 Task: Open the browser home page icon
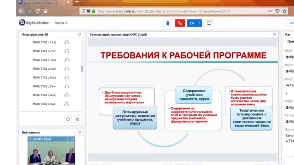[45, 11]
